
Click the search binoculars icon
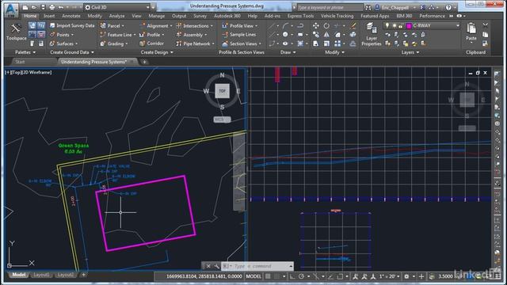tap(368, 7)
